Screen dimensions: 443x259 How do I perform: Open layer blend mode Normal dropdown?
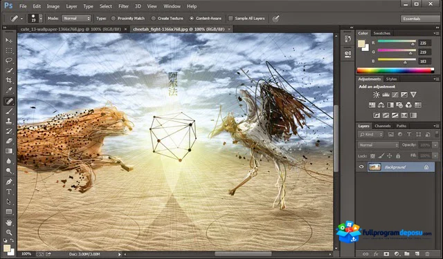coord(379,145)
